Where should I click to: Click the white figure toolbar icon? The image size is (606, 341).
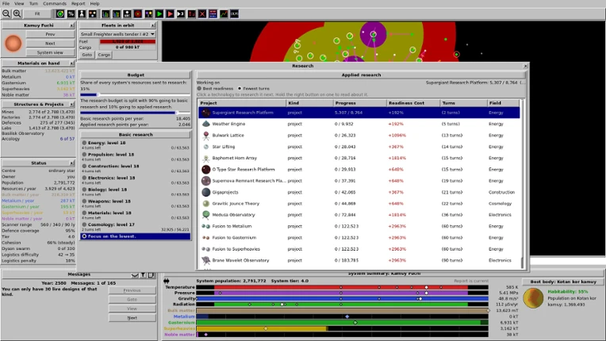point(82,14)
